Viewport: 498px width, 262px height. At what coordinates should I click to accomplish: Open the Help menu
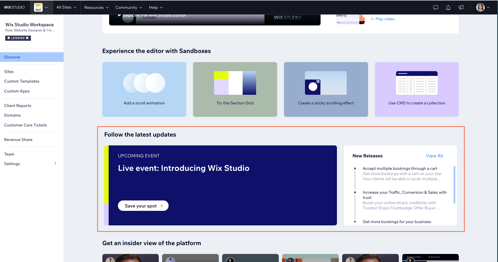[x=156, y=8]
